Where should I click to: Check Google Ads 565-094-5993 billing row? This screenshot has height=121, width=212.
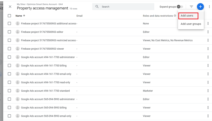[9, 107]
